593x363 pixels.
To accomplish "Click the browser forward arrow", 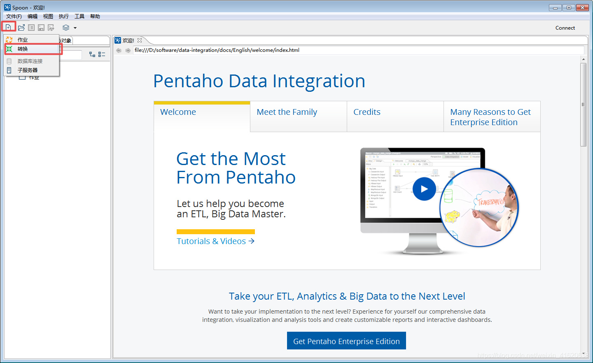I will tap(128, 50).
